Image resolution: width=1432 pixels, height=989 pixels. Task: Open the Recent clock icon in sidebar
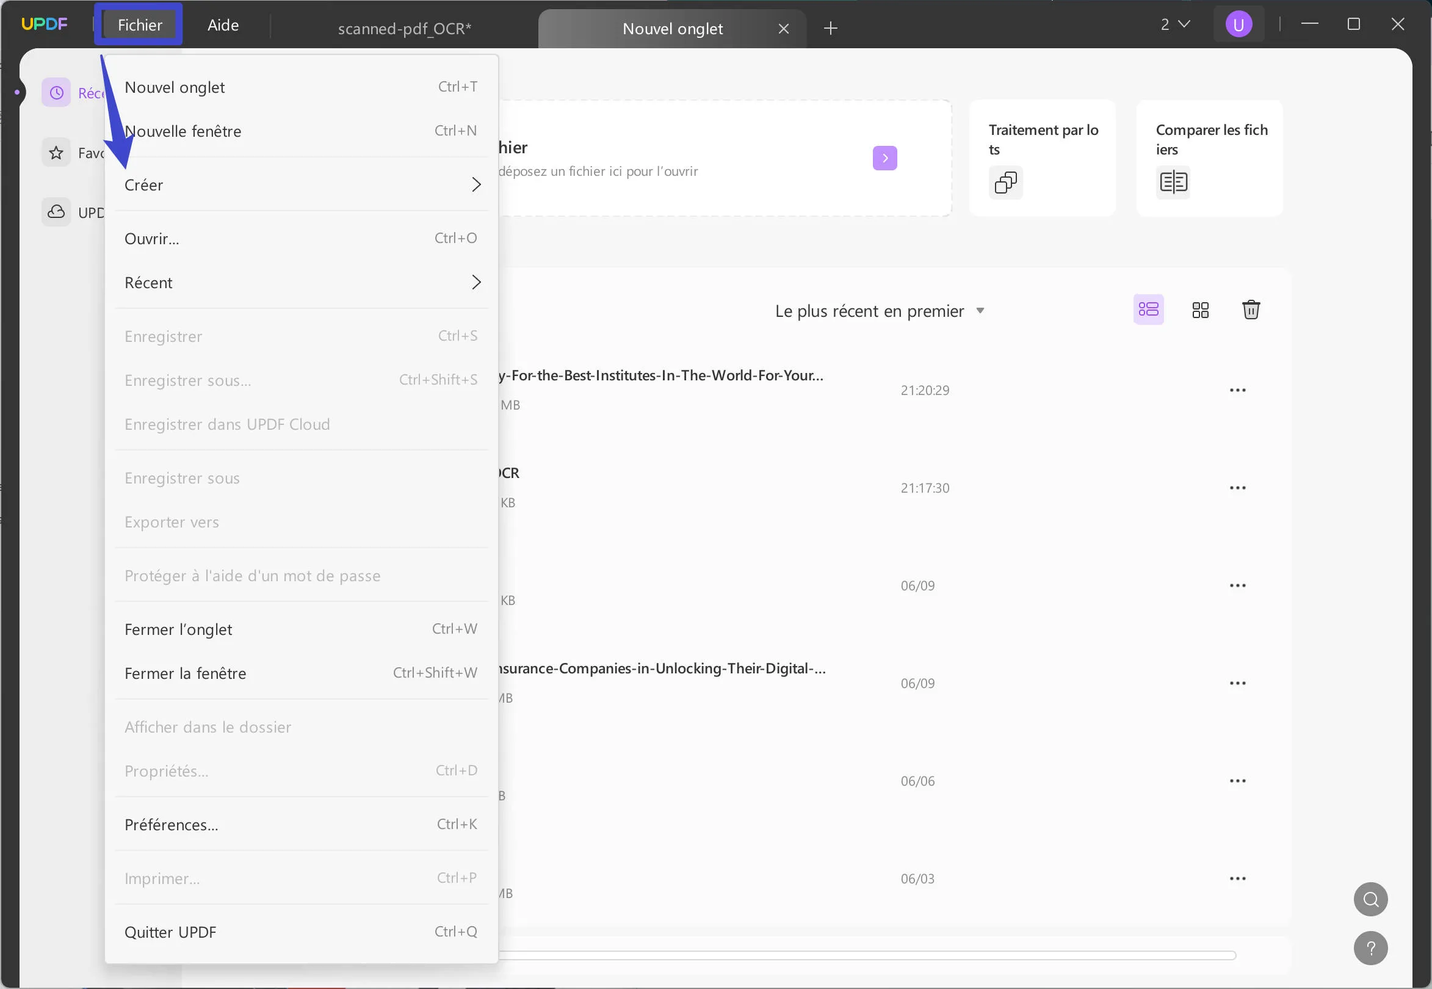(x=56, y=93)
